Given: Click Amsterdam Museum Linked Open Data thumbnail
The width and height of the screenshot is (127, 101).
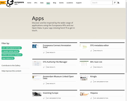Looking at the screenshot, I should [37, 78].
